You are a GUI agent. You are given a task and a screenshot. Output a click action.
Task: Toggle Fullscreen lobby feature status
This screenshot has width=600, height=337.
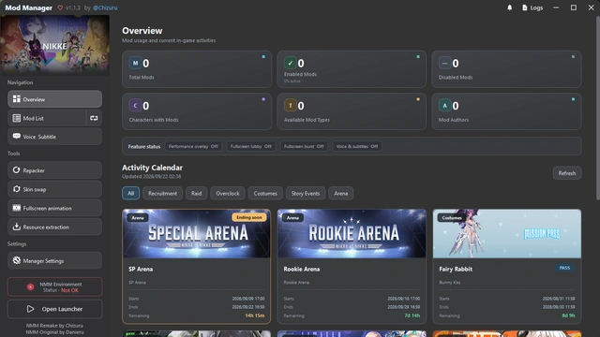(250, 146)
